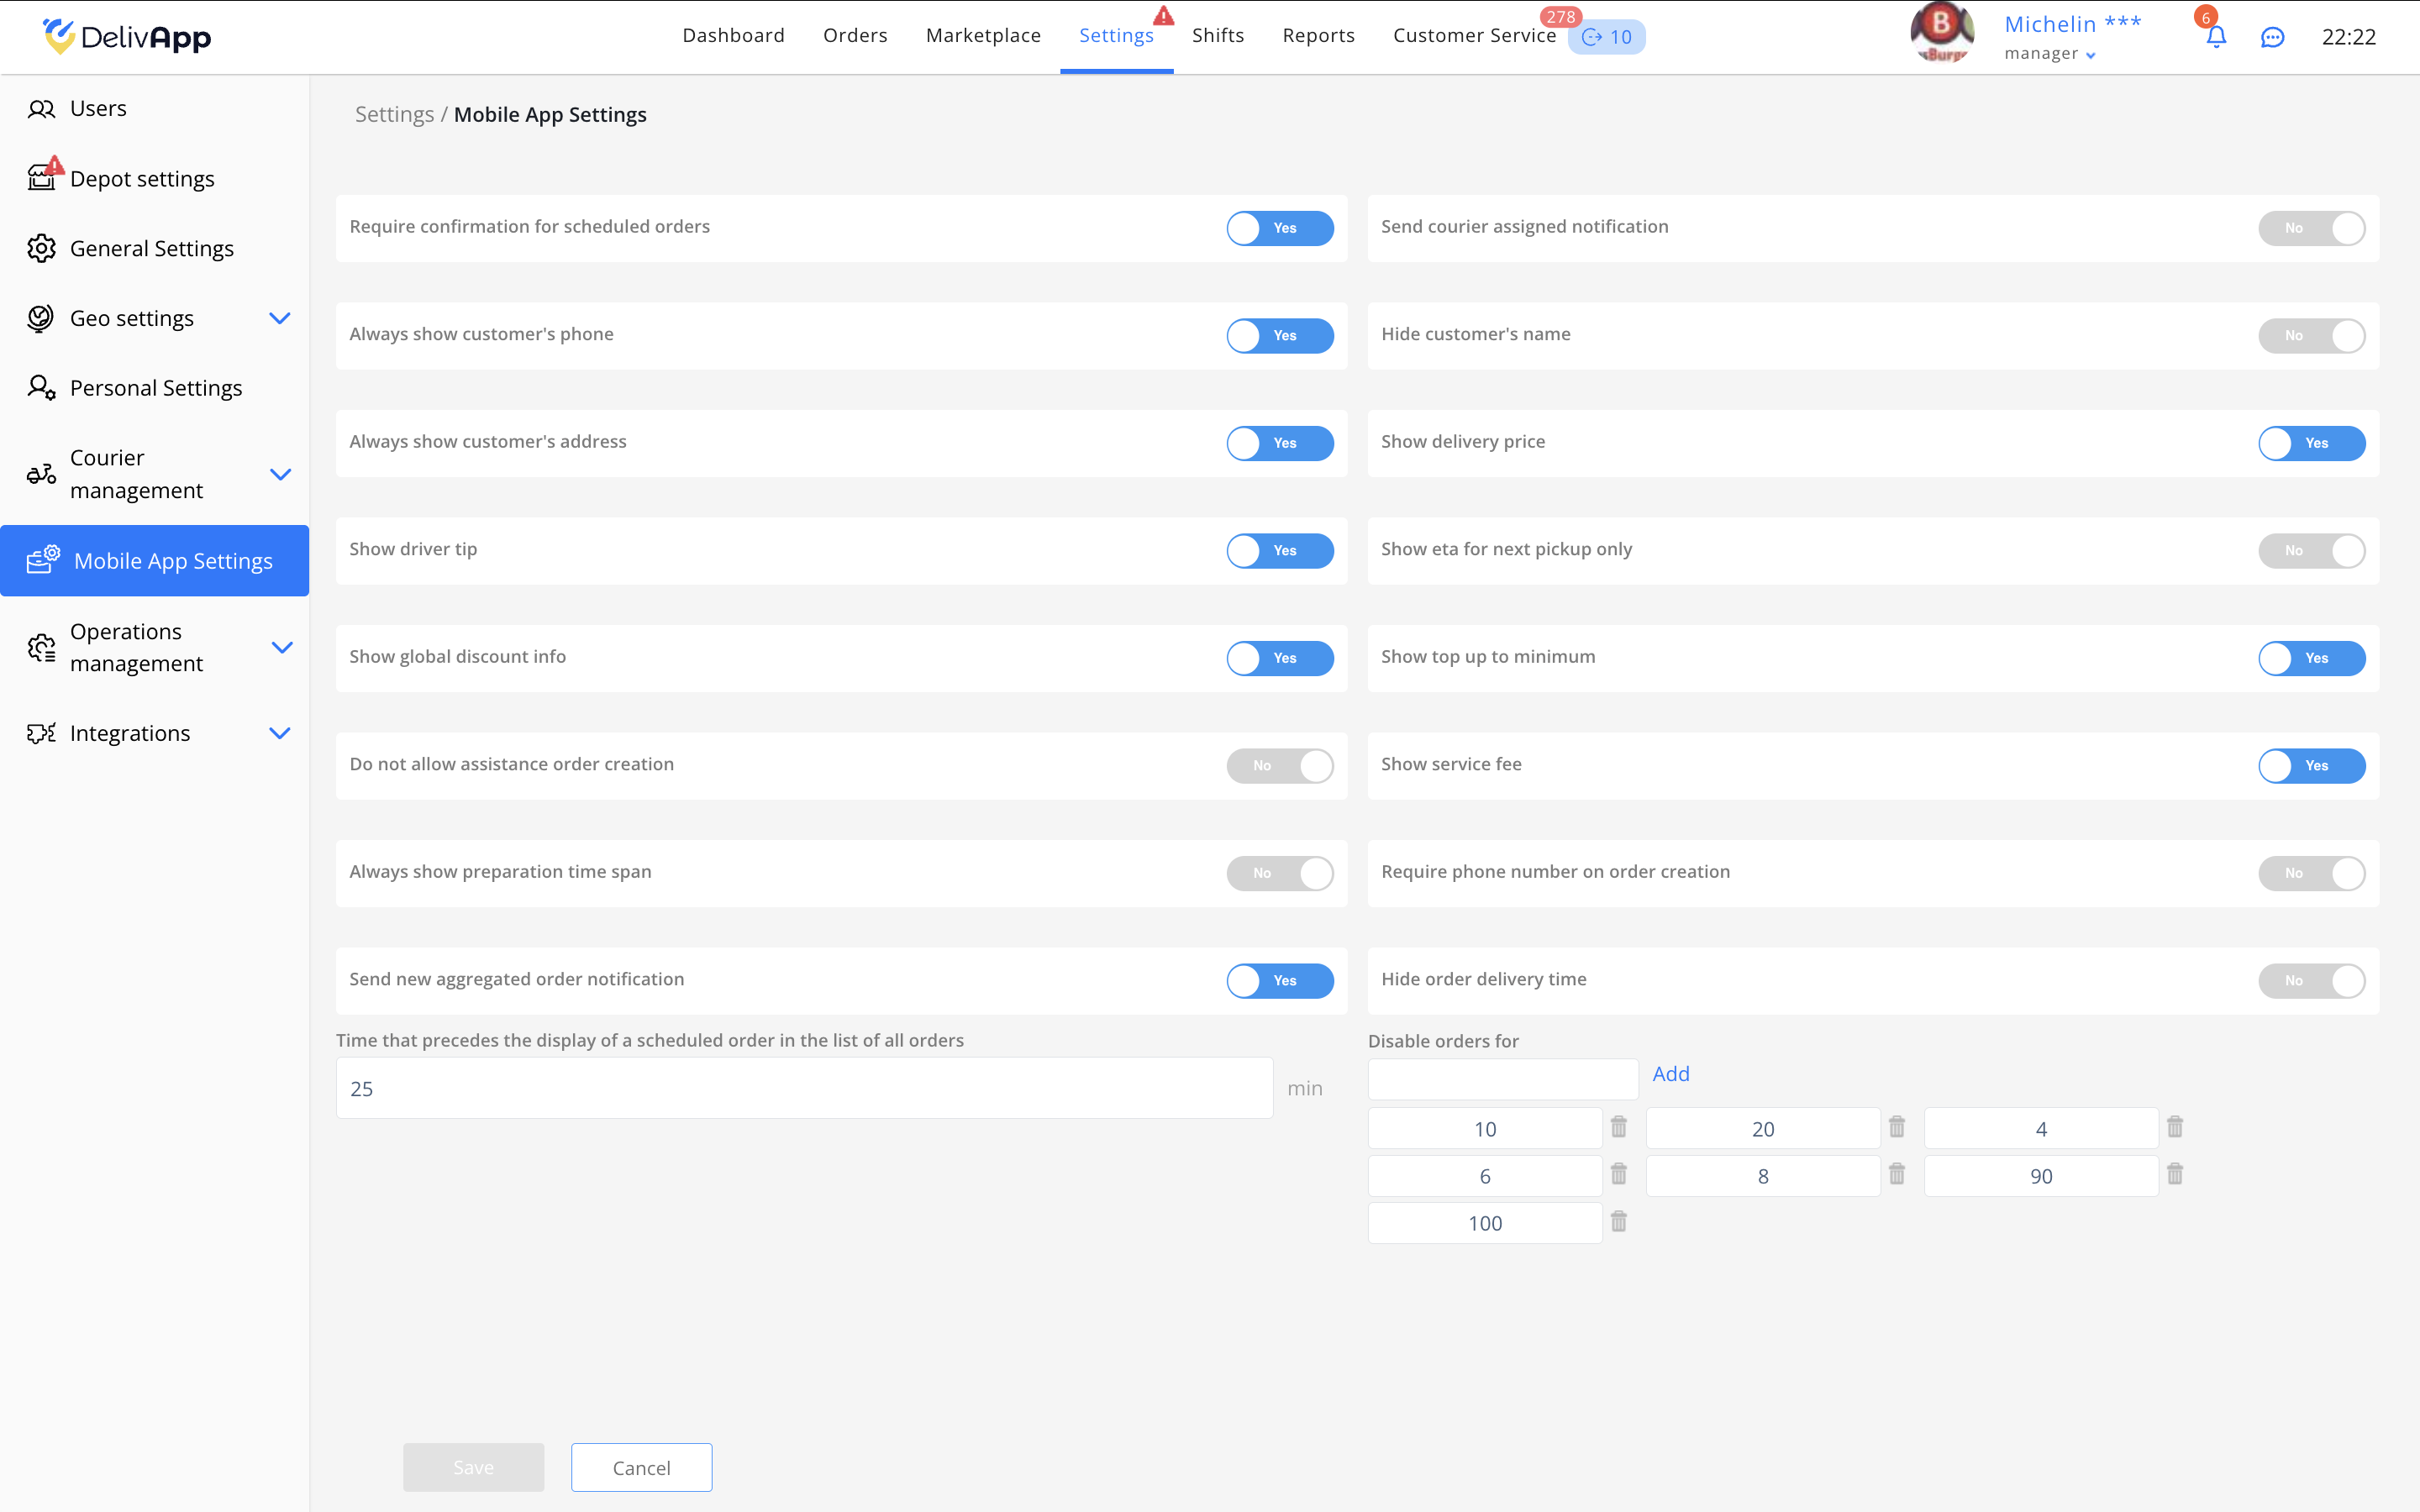Viewport: 2420px width, 1512px height.
Task: Click the Cancel button
Action: pyautogui.click(x=641, y=1467)
